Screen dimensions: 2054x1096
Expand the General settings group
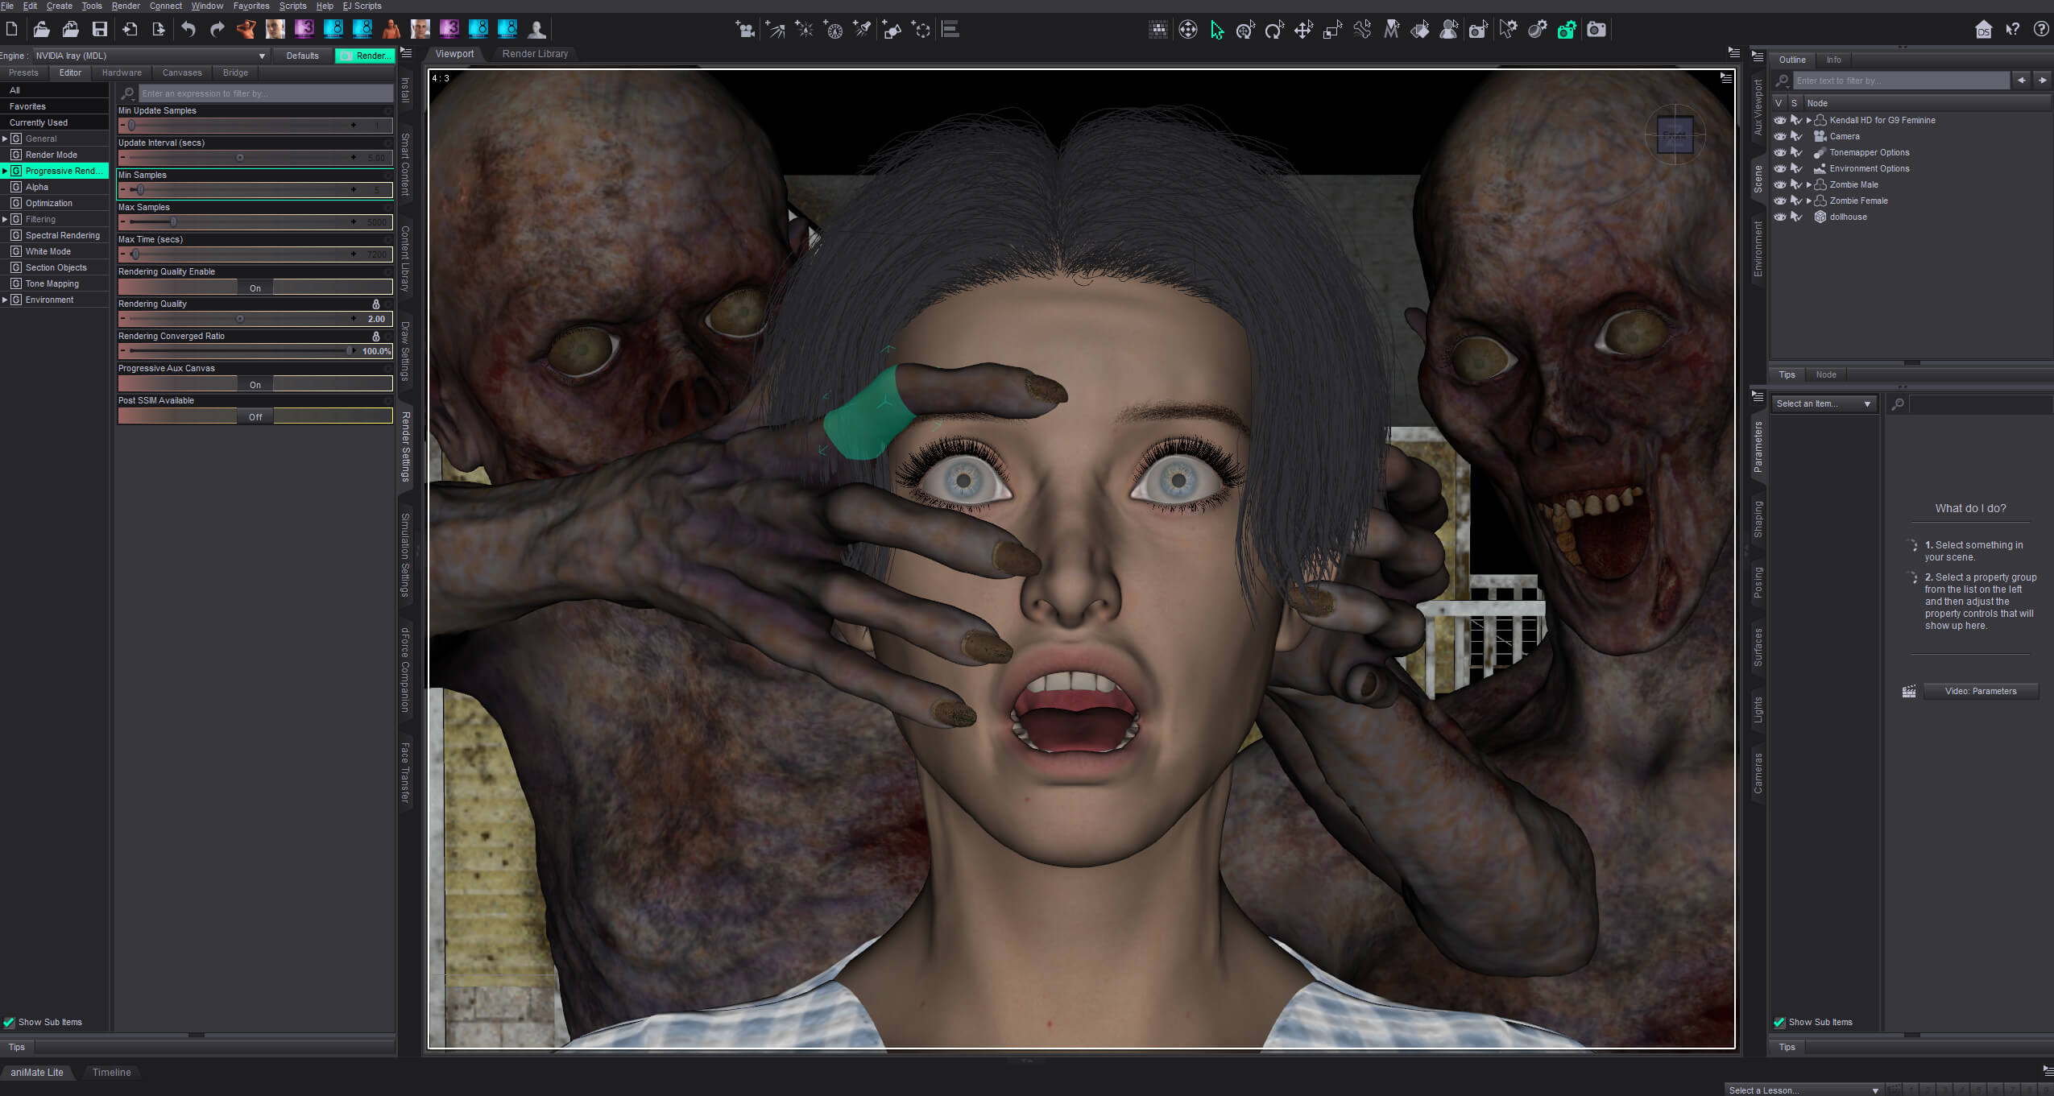point(5,139)
